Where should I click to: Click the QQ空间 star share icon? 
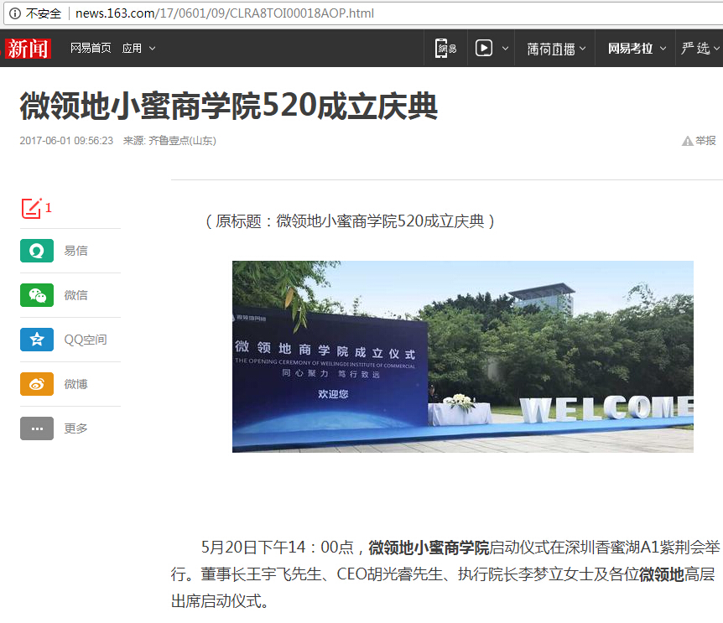[x=37, y=340]
